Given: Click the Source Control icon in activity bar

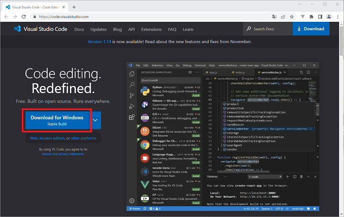Looking at the screenshot, I should click(132, 95).
